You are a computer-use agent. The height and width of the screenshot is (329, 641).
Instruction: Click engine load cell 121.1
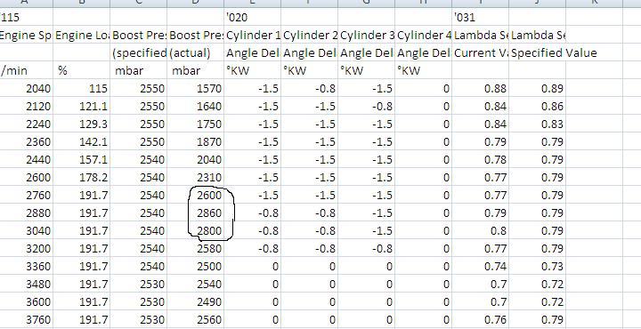(81, 106)
